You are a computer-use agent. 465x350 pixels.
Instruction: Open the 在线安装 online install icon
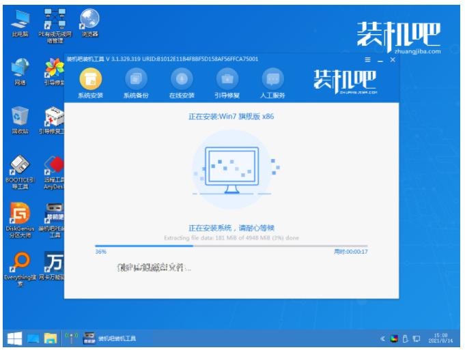click(182, 83)
